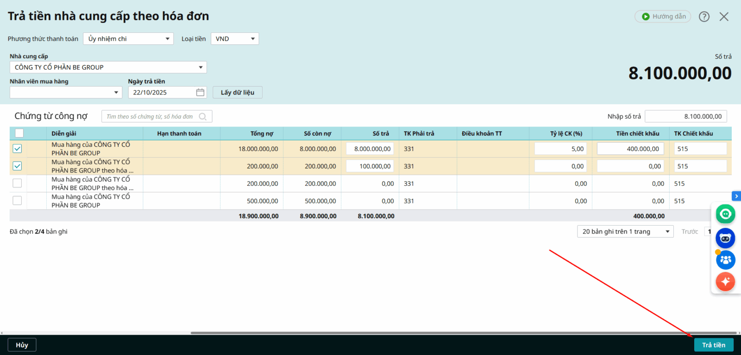Expand the blue side panel arrow

point(736,196)
